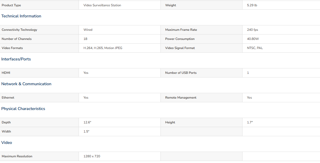Select the Height value 1.7"
The image size is (320, 163).
click(x=250, y=122)
